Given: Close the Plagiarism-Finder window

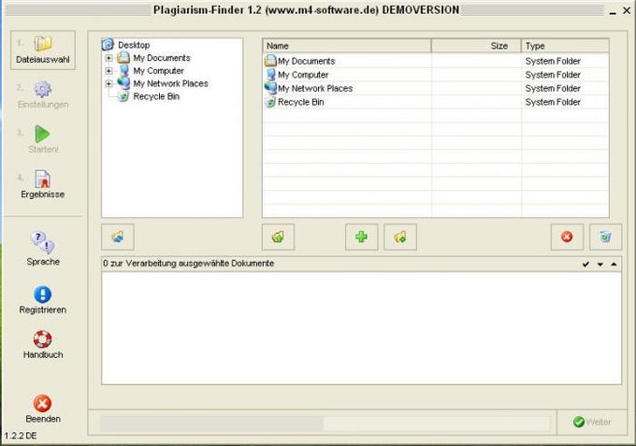Looking at the screenshot, I should point(627,10).
